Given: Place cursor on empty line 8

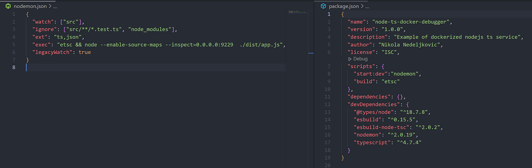Looking at the screenshot, I should pyautogui.click(x=156, y=68).
